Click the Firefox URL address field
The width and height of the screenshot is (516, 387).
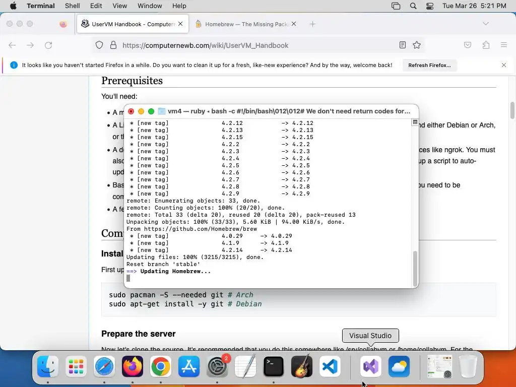coord(259,45)
